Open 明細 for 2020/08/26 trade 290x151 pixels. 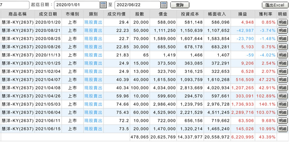[x=283, y=47]
